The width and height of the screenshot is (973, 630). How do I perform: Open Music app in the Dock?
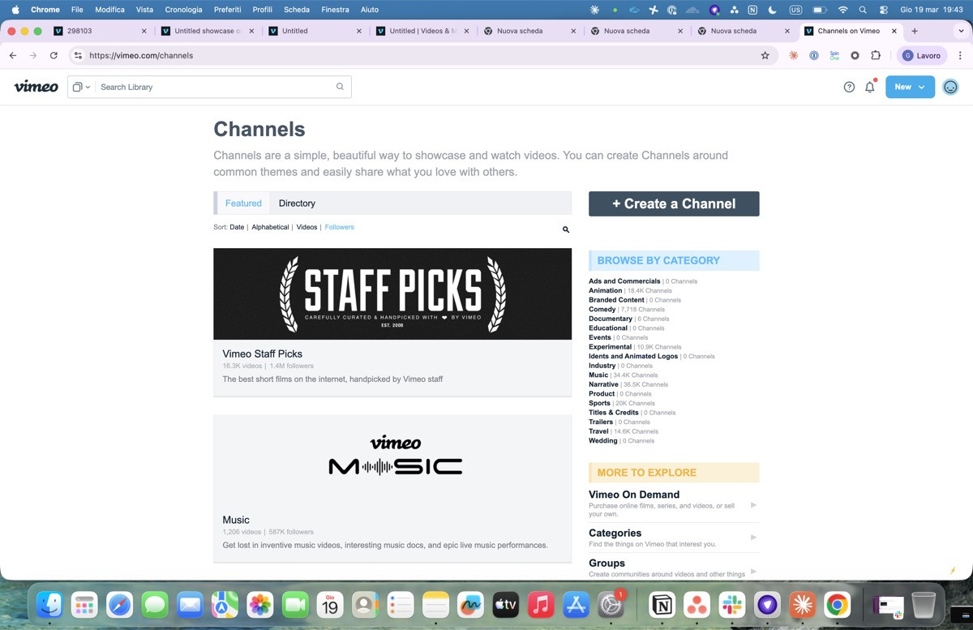(540, 604)
